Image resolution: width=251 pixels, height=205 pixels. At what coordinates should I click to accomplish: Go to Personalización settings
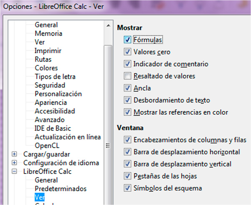(58, 94)
